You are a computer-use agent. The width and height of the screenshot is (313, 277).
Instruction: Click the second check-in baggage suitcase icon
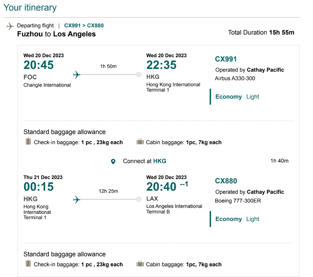tap(29, 264)
